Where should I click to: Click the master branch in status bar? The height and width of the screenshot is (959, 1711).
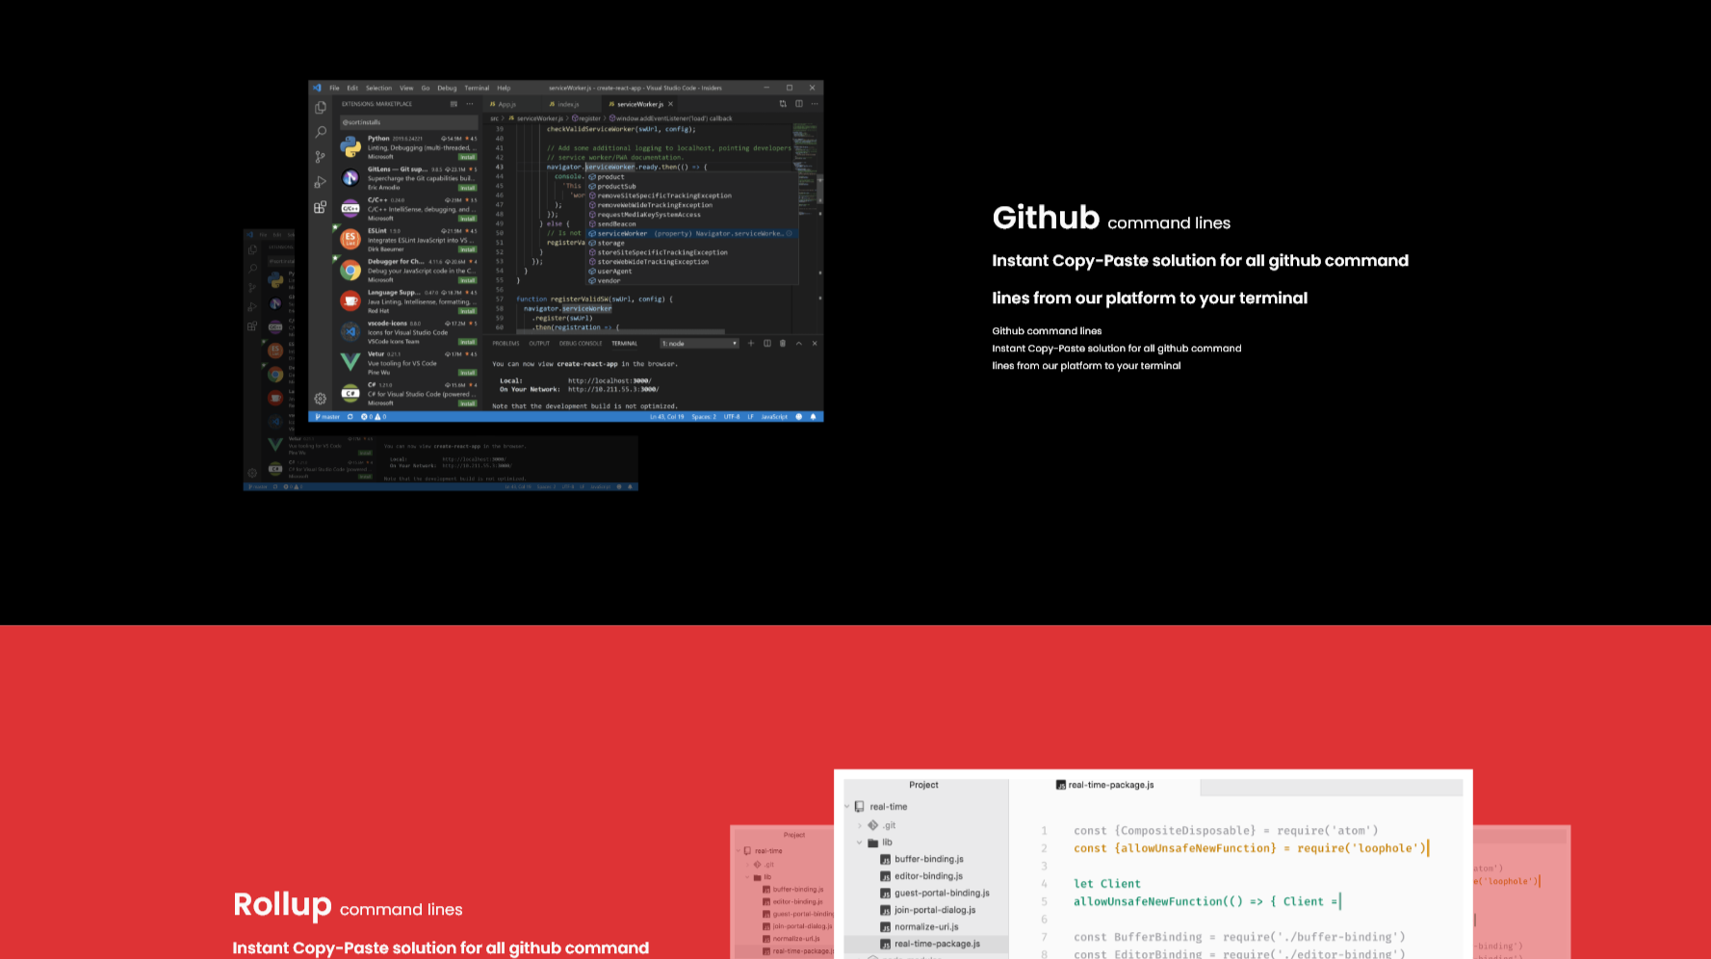327,417
